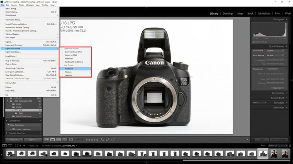
Task: Open Saved Preset dropdown showing Custom
Action: [275, 51]
